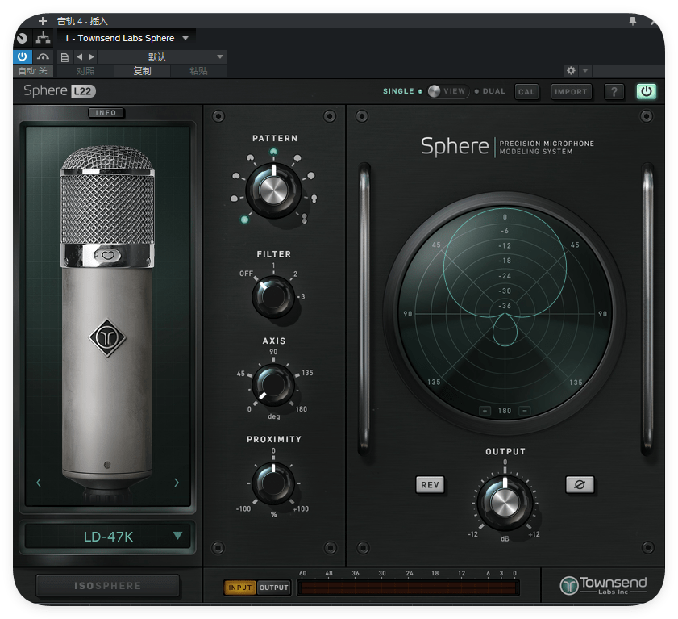
Task: Click the polar pattern display
Action: click(x=505, y=314)
